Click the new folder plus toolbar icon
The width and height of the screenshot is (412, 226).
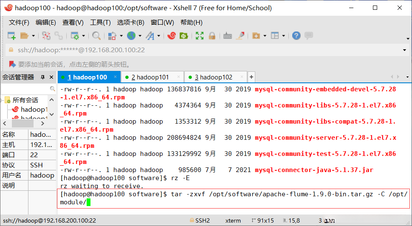pos(256,36)
